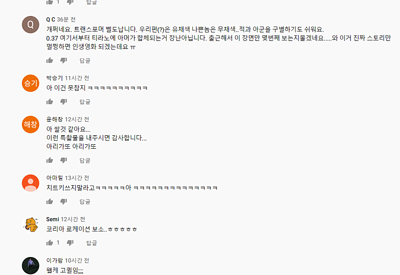Click 답글 under 윤해창's comment
Viewport: 400px width, 275px height.
coord(85,160)
